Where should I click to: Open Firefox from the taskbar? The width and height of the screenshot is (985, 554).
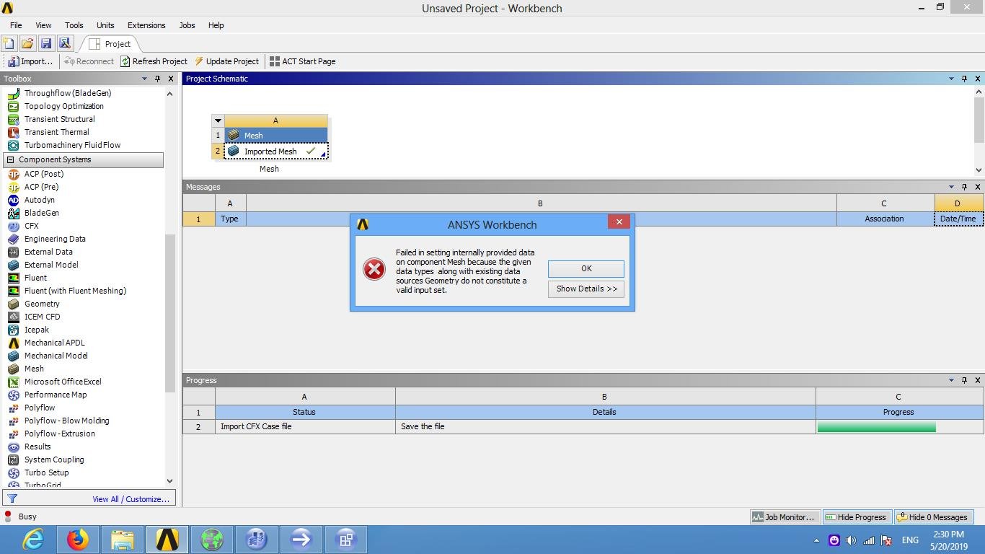[78, 540]
